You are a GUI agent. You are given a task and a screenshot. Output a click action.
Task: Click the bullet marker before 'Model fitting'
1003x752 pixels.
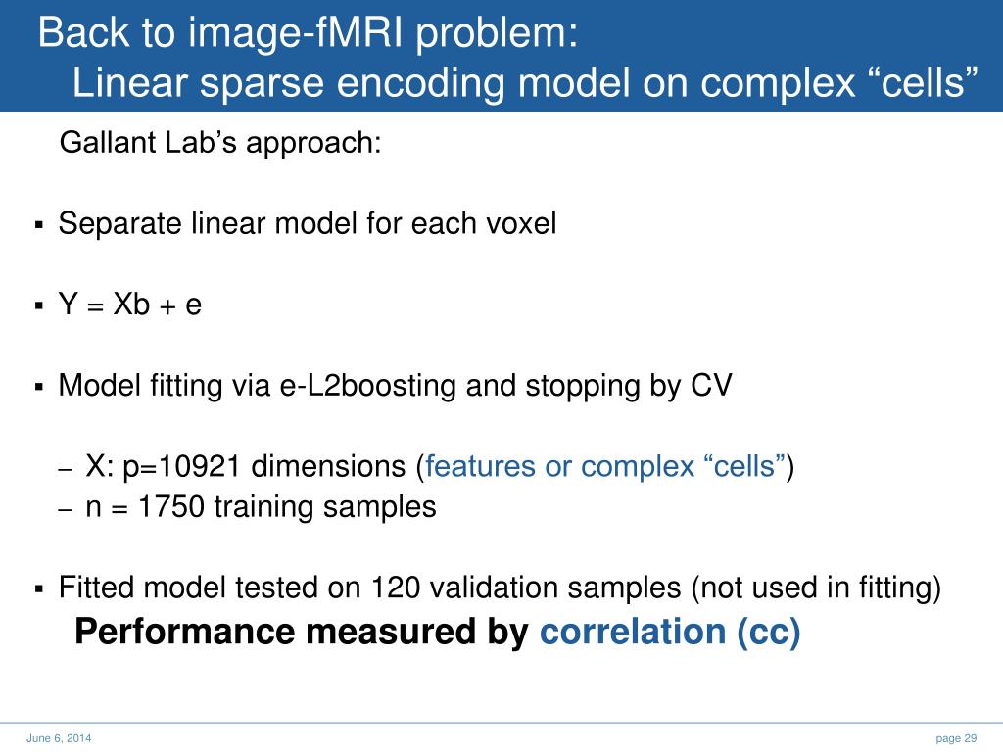[39, 387]
